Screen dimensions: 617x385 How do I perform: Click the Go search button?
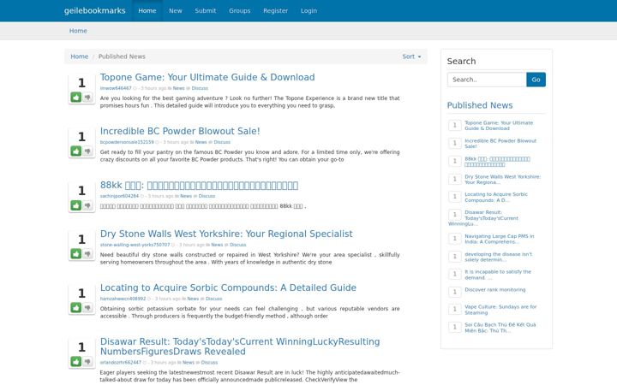[536, 80]
